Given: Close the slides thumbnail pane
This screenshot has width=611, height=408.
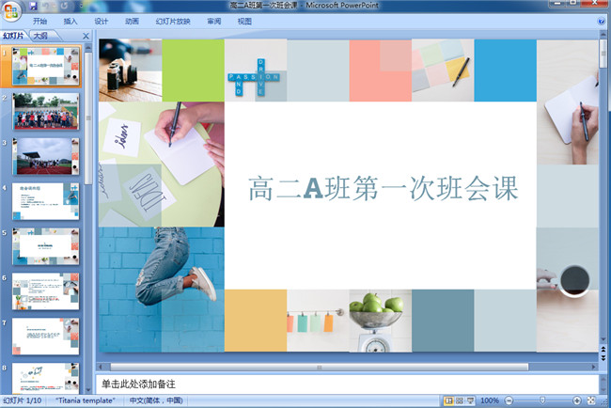Looking at the screenshot, I should [86, 37].
